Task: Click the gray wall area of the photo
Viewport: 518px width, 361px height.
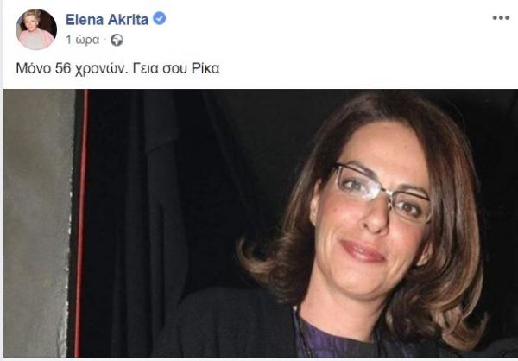Action: (36, 223)
